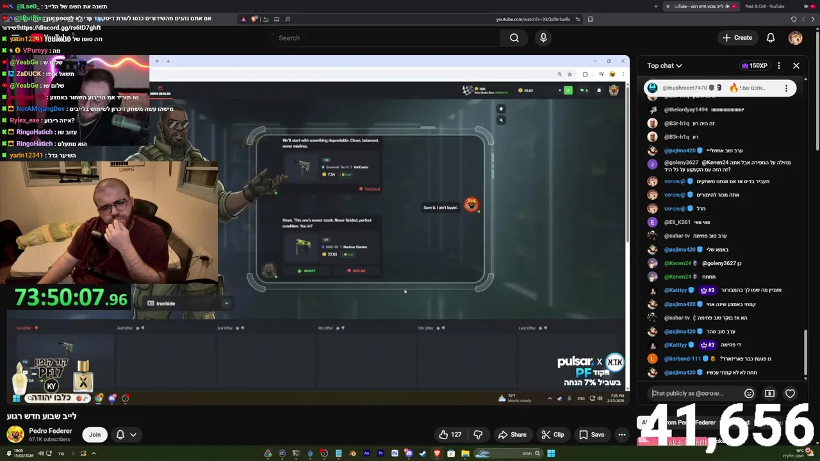Send a heart reaction in chat
Viewport: 820px width, 461px height.
coord(790,393)
